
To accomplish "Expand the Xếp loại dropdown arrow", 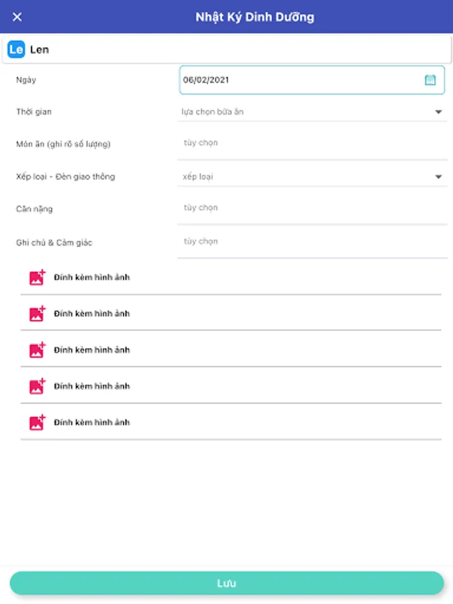I will pos(438,177).
